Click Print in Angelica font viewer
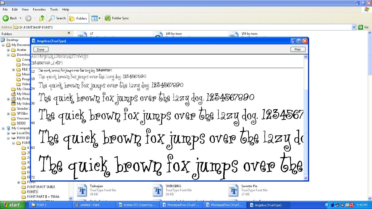372x209 pixels. point(298,49)
